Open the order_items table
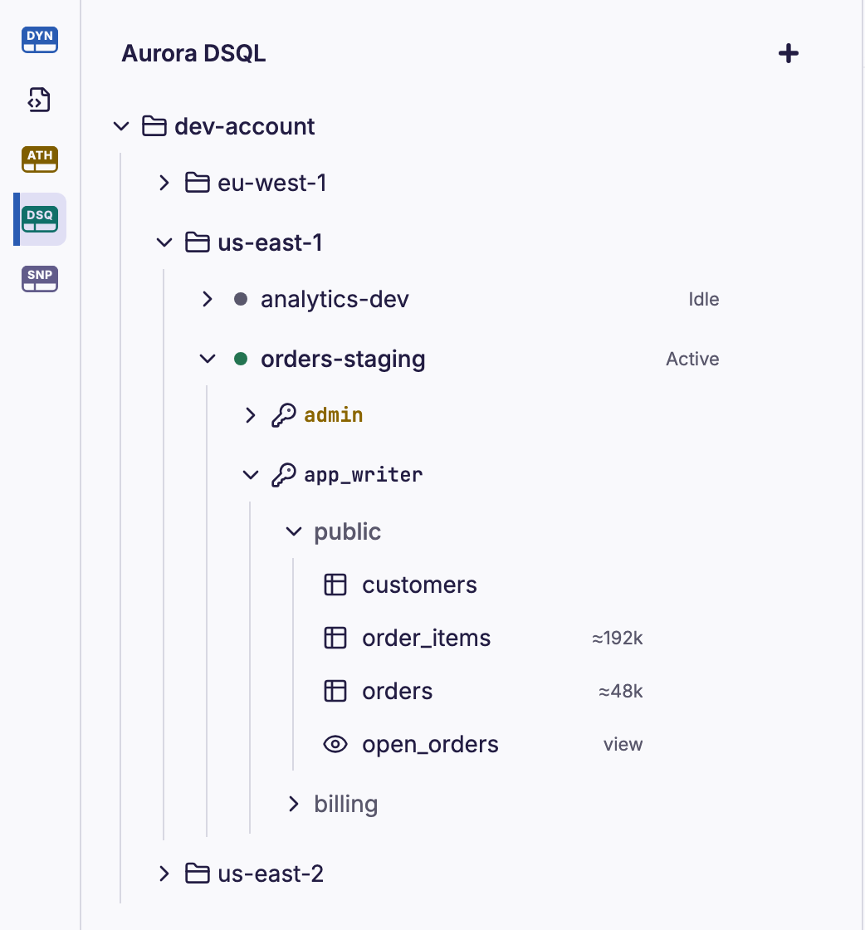 coord(427,639)
